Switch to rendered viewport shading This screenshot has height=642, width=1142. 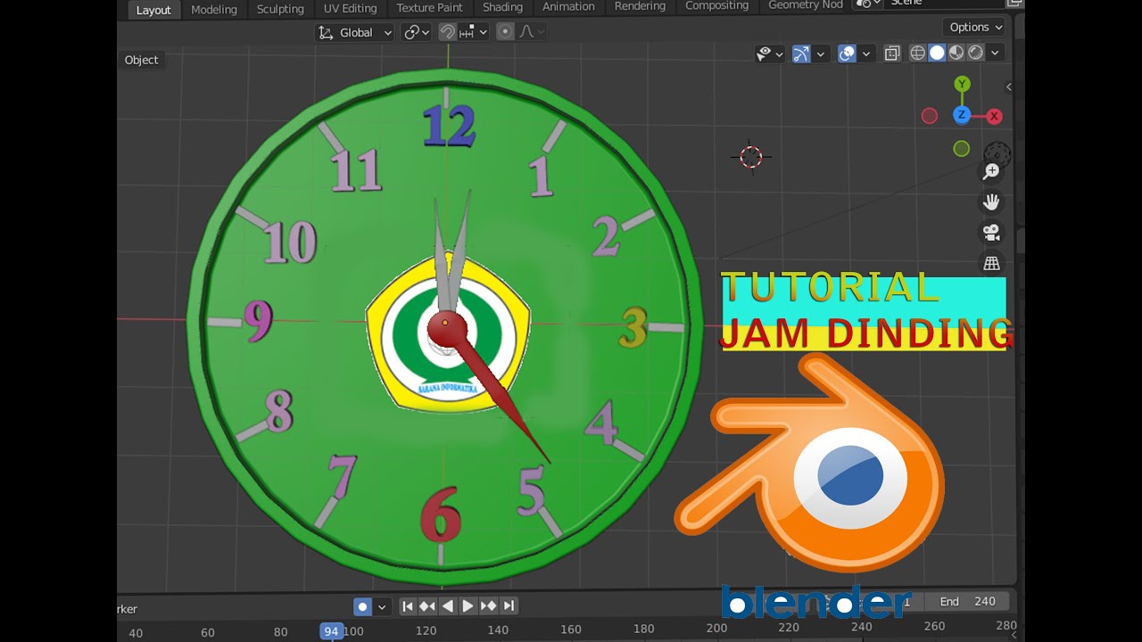click(976, 53)
